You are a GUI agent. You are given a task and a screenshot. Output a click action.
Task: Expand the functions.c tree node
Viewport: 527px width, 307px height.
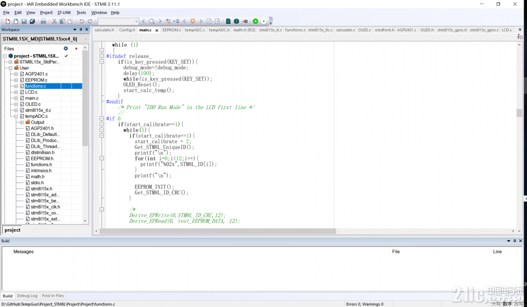pos(16,86)
